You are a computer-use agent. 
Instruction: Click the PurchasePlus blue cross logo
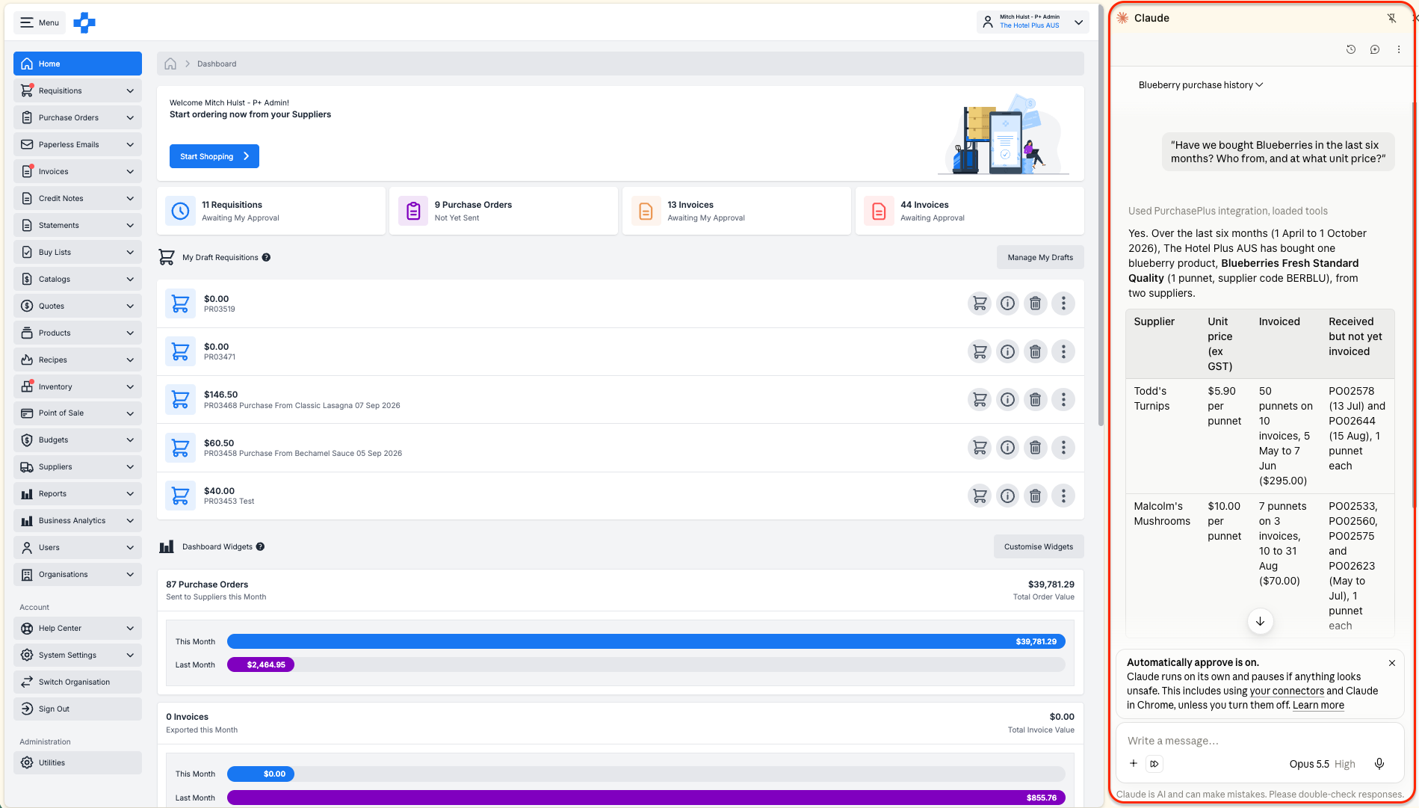click(84, 22)
